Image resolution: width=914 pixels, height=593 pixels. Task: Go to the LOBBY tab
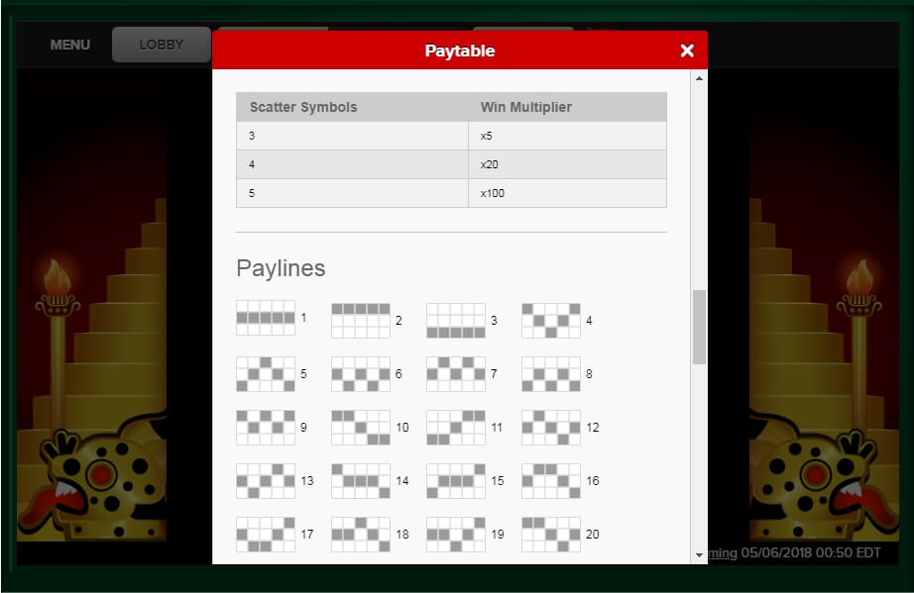pos(162,45)
